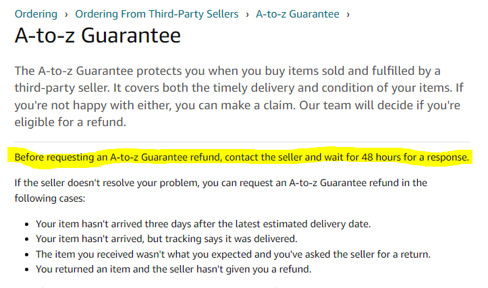
Task: Click chevron following Third-Party Sellers breadcrumb
Action: (248, 15)
